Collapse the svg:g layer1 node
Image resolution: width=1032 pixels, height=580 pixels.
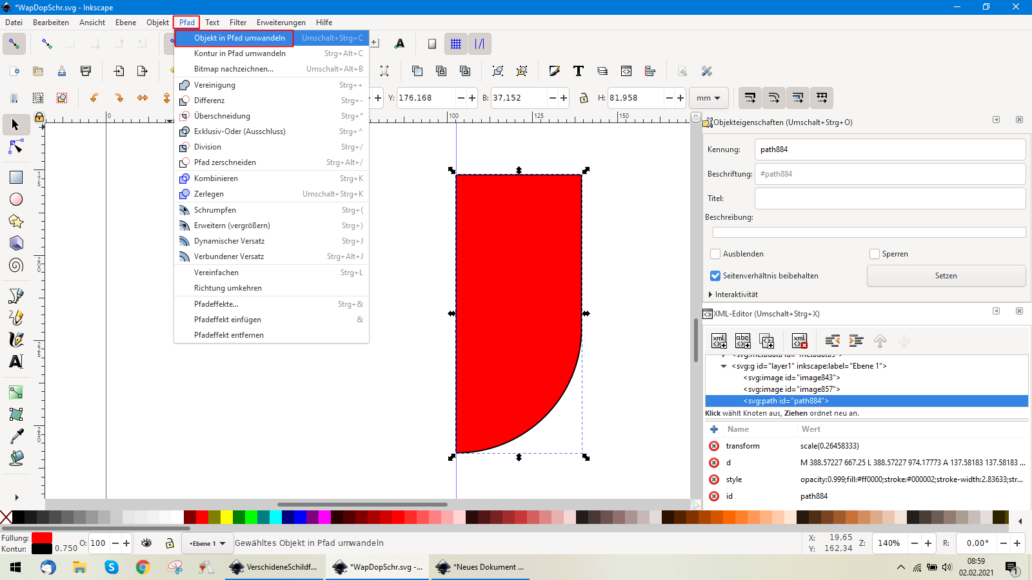click(724, 366)
